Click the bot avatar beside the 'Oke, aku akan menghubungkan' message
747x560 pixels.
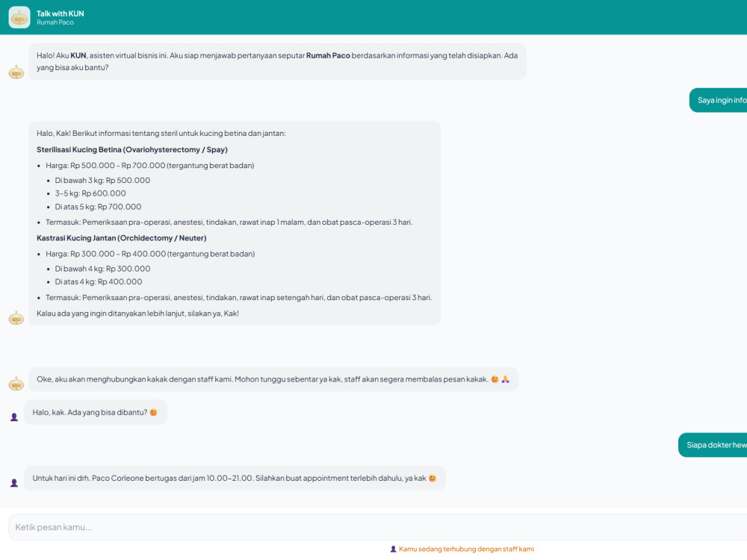pyautogui.click(x=16, y=384)
